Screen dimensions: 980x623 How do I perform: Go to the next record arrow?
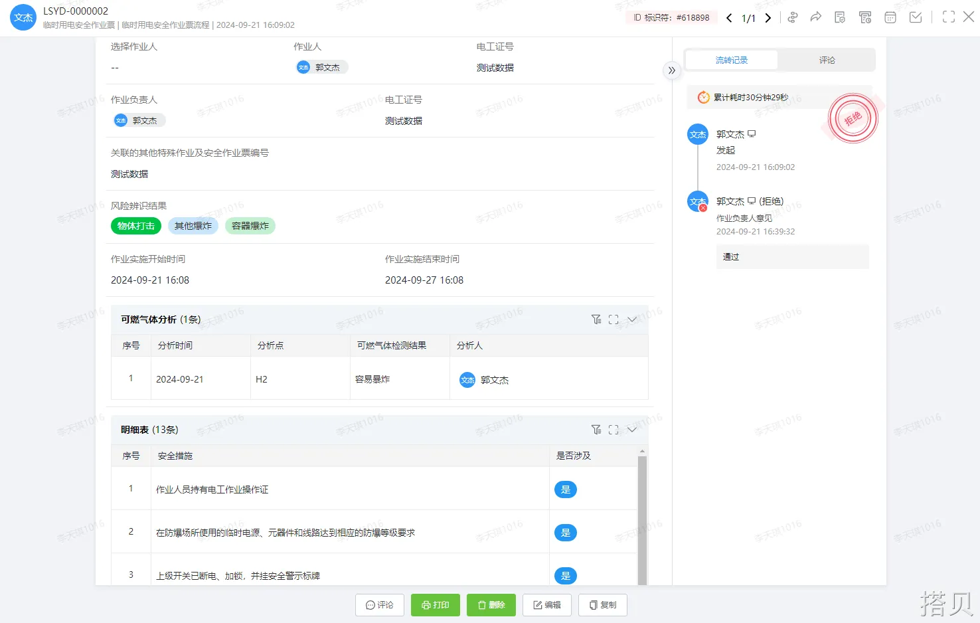(x=768, y=18)
